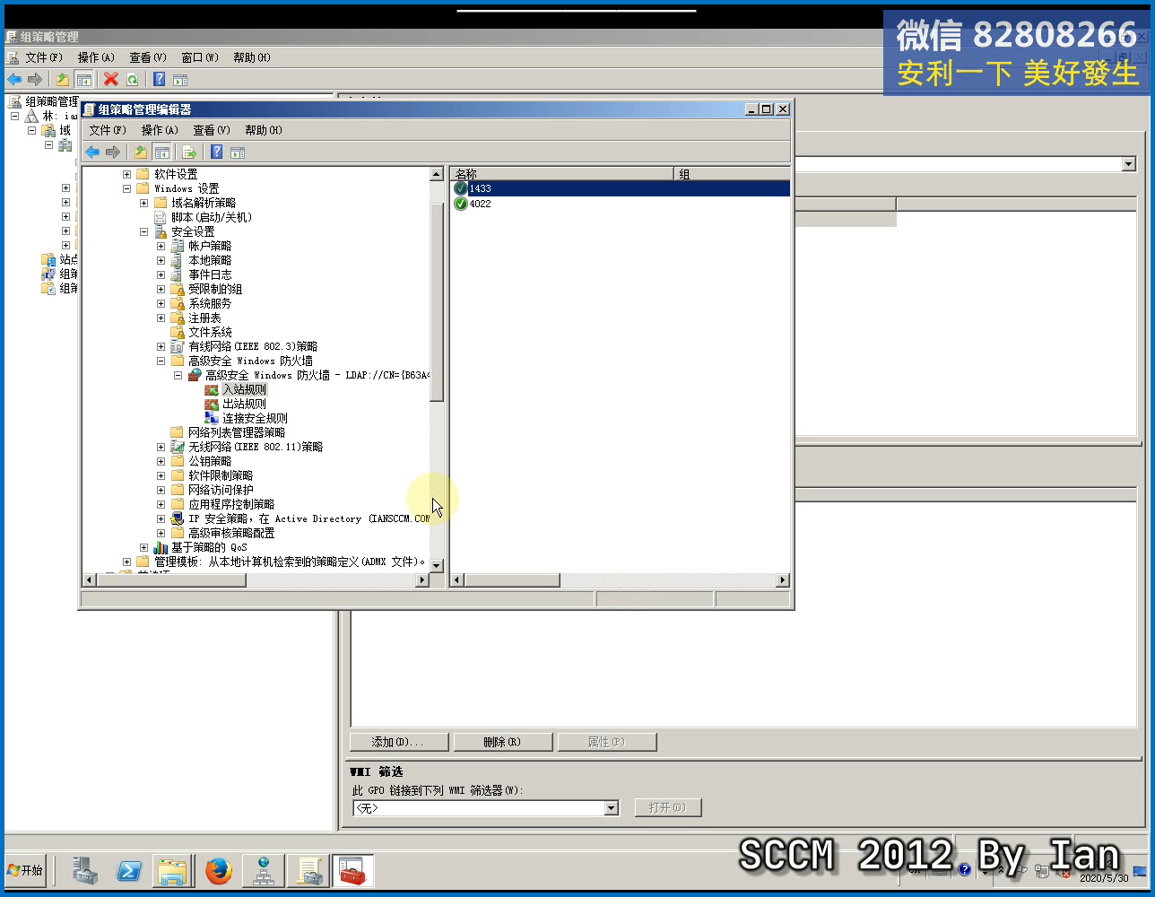
Task: Click Back arrow in 组策略管理 window toolbar
Action: coord(14,80)
